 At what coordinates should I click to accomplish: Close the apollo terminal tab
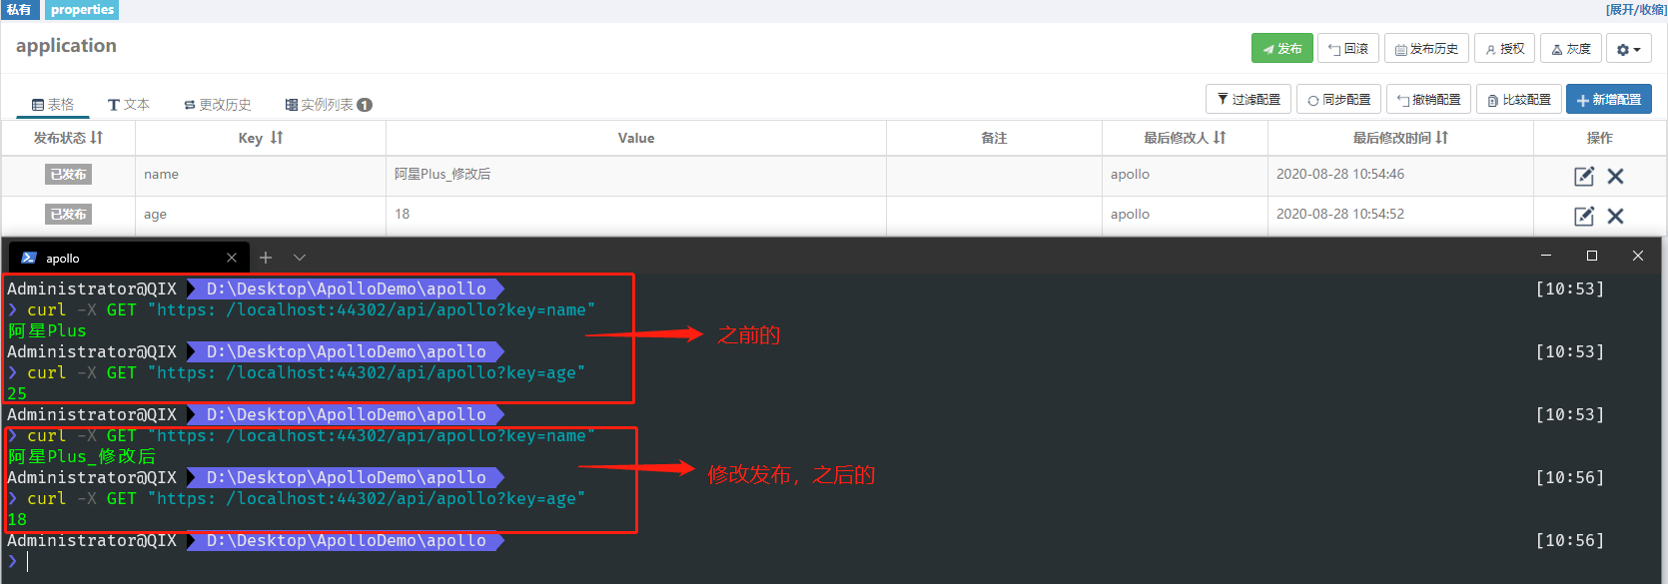[x=232, y=258]
